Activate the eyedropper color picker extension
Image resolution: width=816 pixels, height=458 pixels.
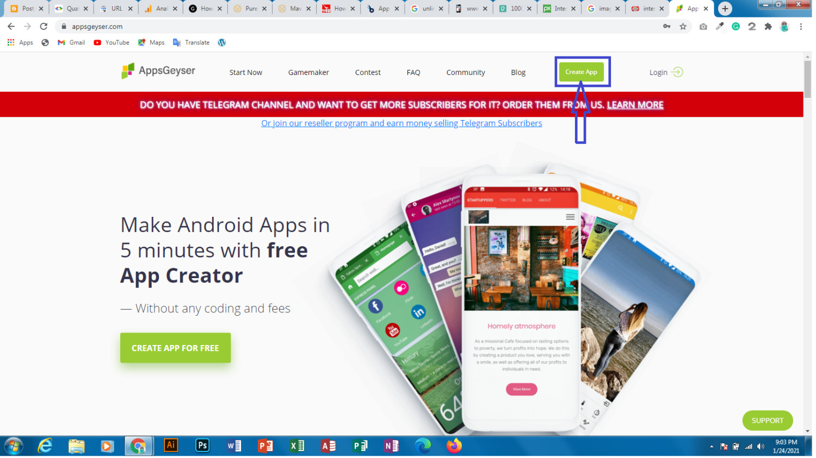(x=720, y=26)
